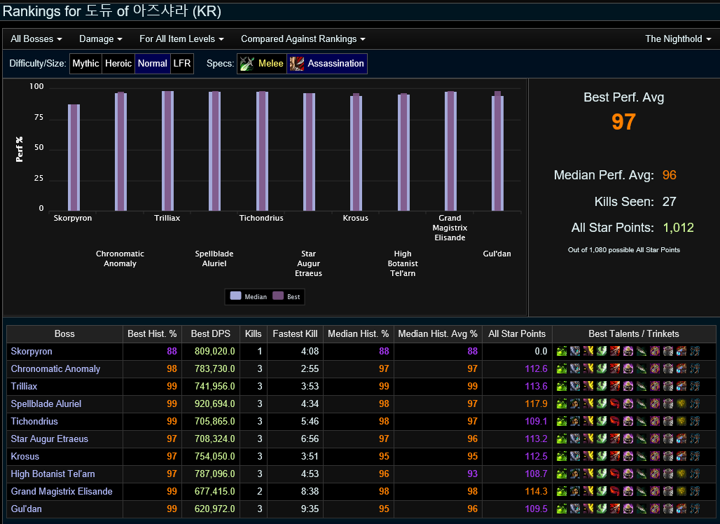Open the All Bosses dropdown
The image size is (720, 524).
pyautogui.click(x=36, y=39)
